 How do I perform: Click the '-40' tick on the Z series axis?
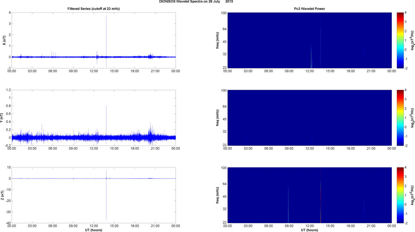pyautogui.click(x=8, y=223)
